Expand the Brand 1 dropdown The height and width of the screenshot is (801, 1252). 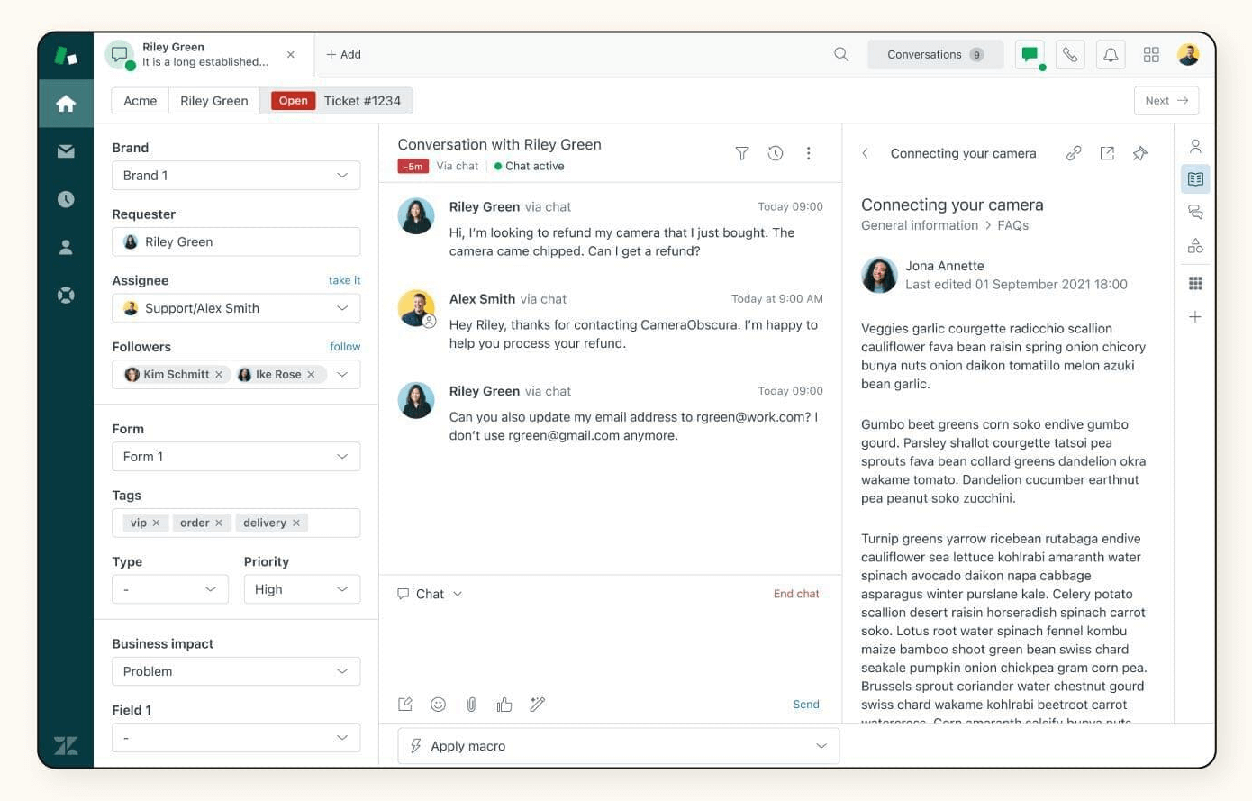coord(236,176)
